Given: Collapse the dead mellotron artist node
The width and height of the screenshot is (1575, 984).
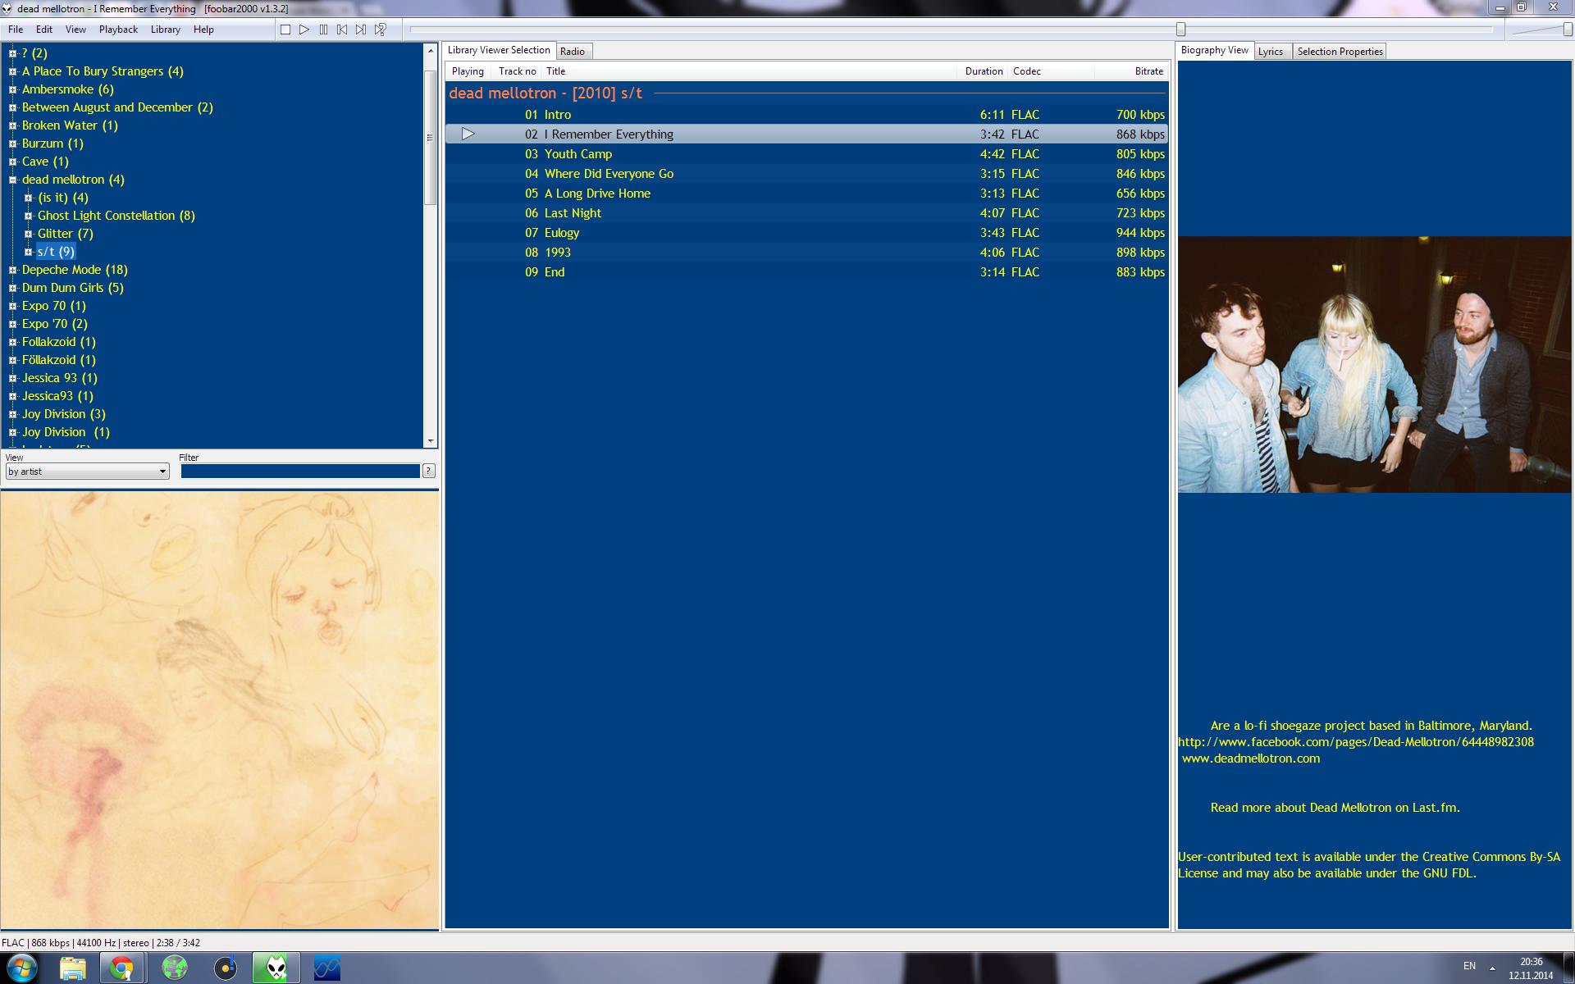Looking at the screenshot, I should pyautogui.click(x=12, y=180).
